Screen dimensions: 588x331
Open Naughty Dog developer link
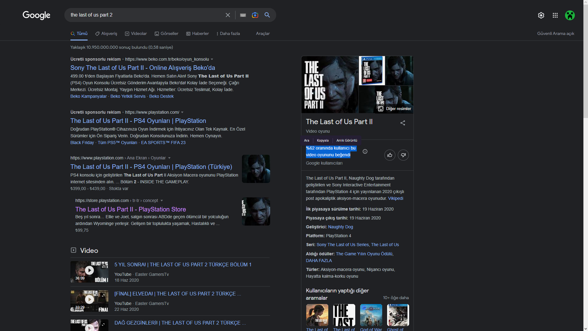pyautogui.click(x=341, y=227)
